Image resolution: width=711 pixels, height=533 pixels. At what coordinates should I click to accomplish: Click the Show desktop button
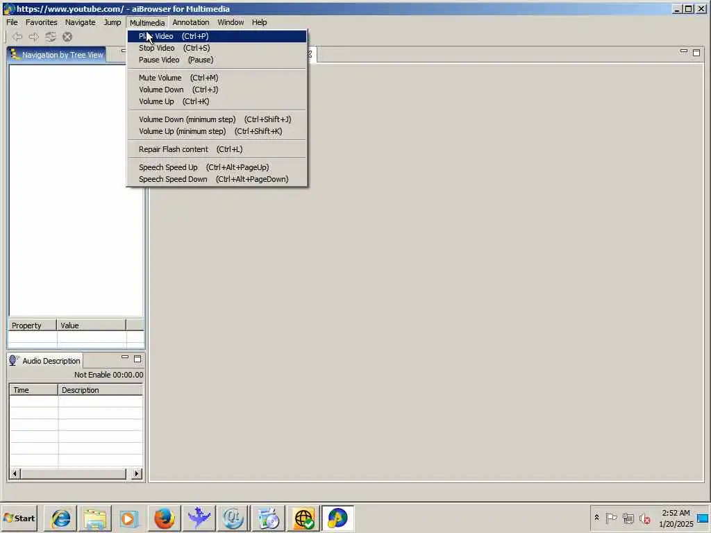[703, 518]
